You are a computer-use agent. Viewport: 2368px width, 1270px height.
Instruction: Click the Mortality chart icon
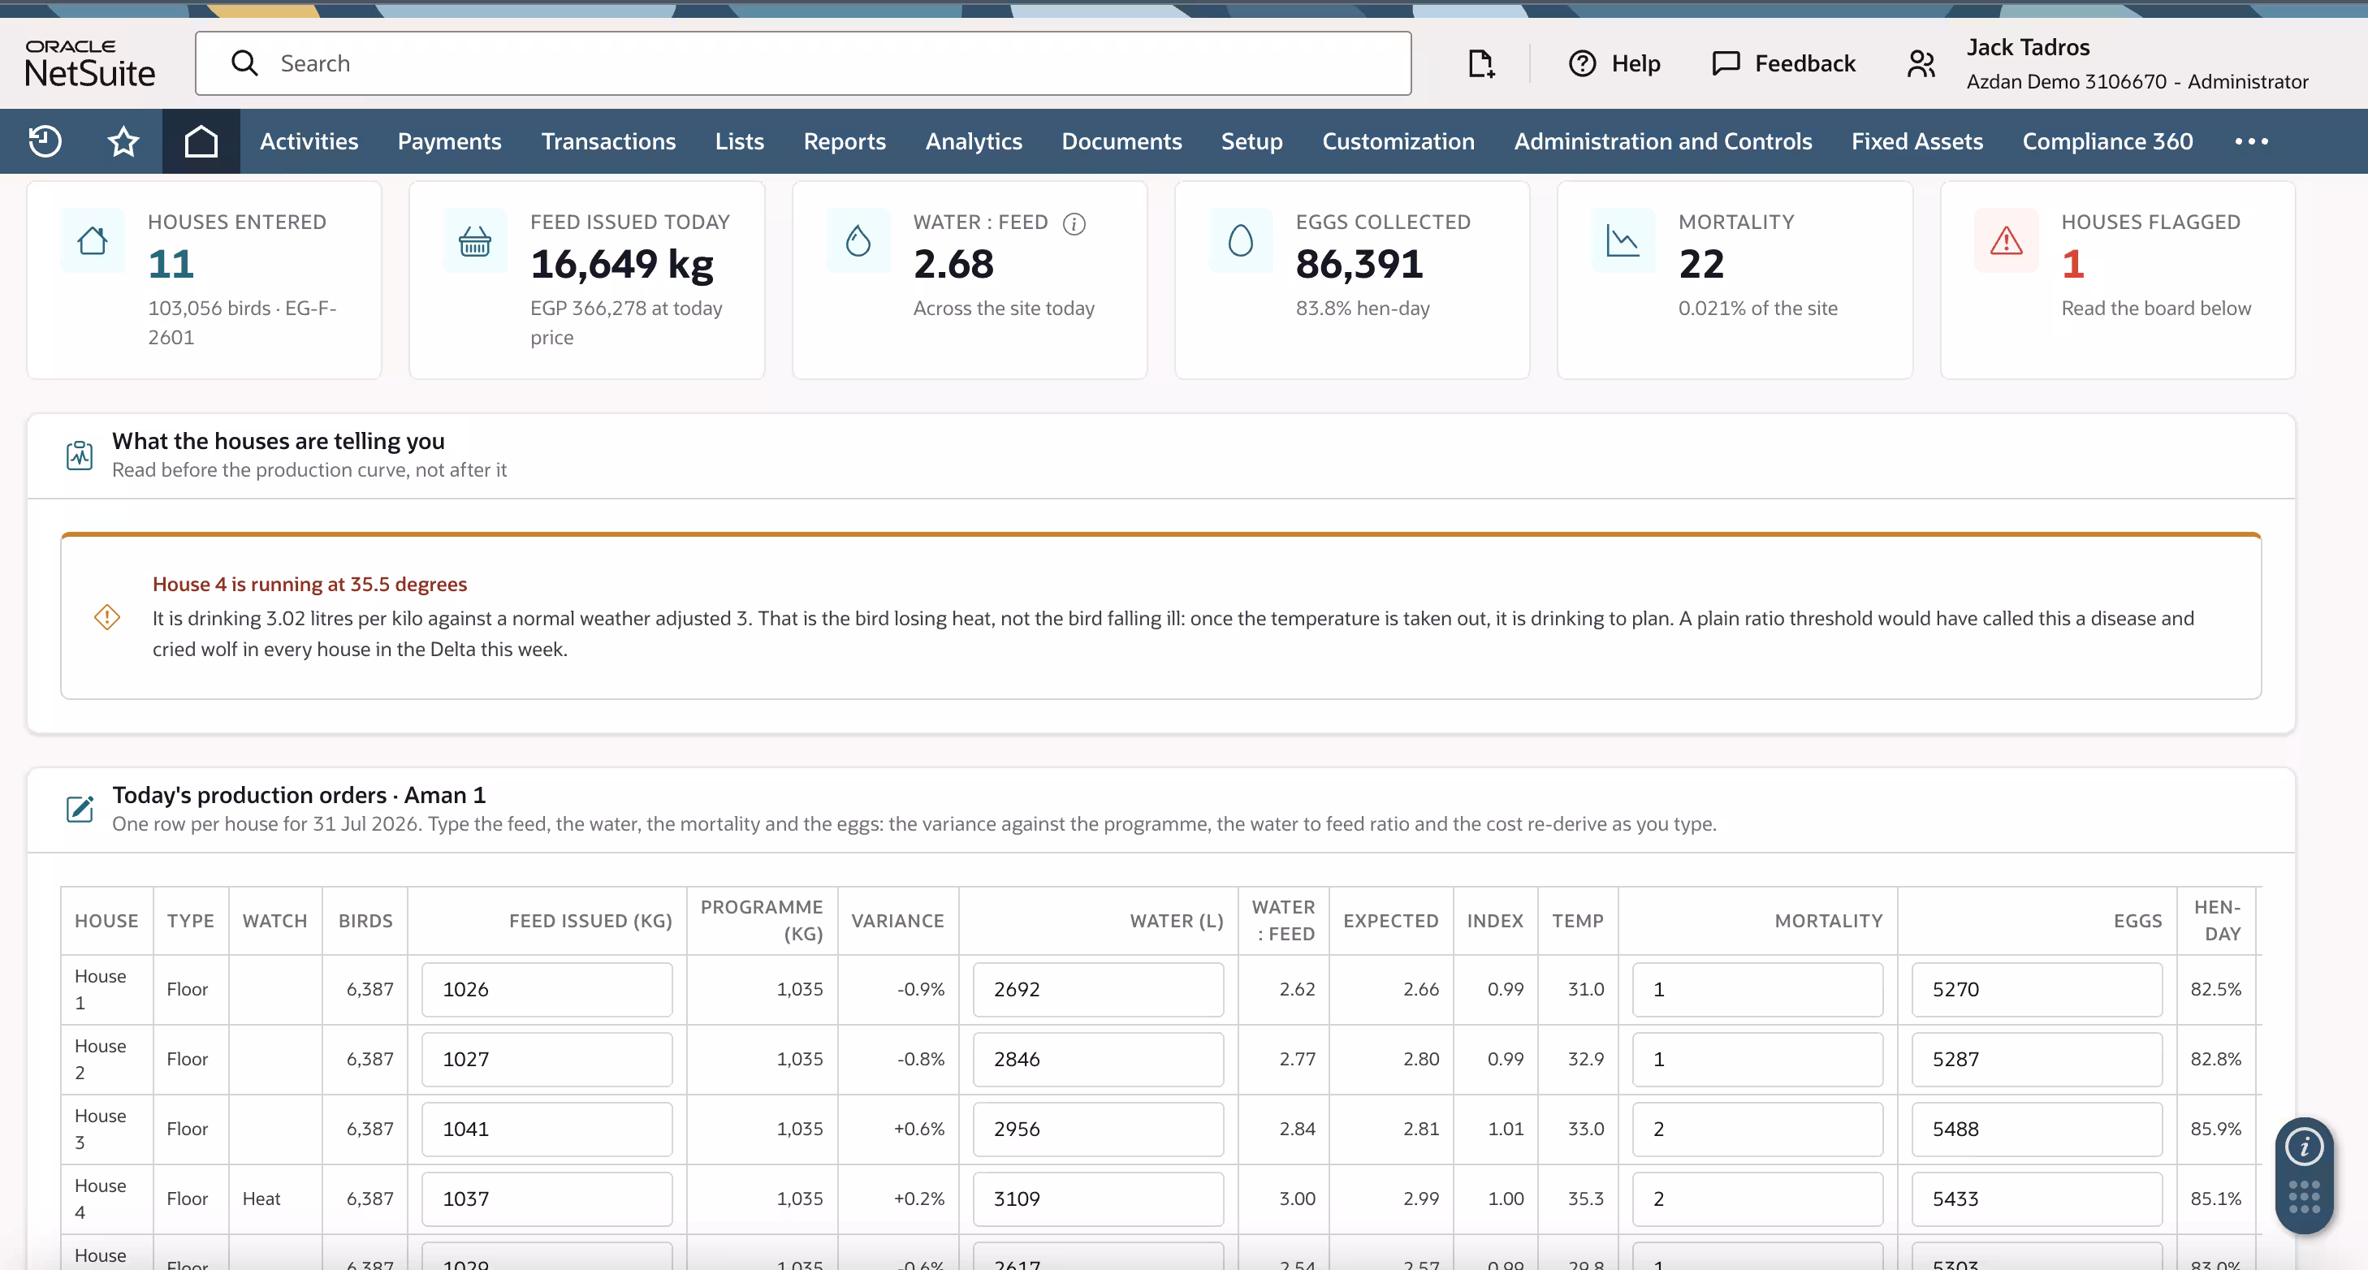tap(1623, 241)
